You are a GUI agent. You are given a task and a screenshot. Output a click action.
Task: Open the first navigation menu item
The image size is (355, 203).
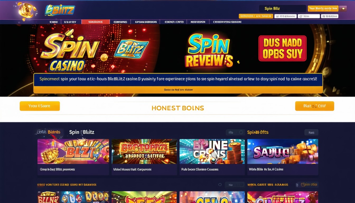point(53,22)
